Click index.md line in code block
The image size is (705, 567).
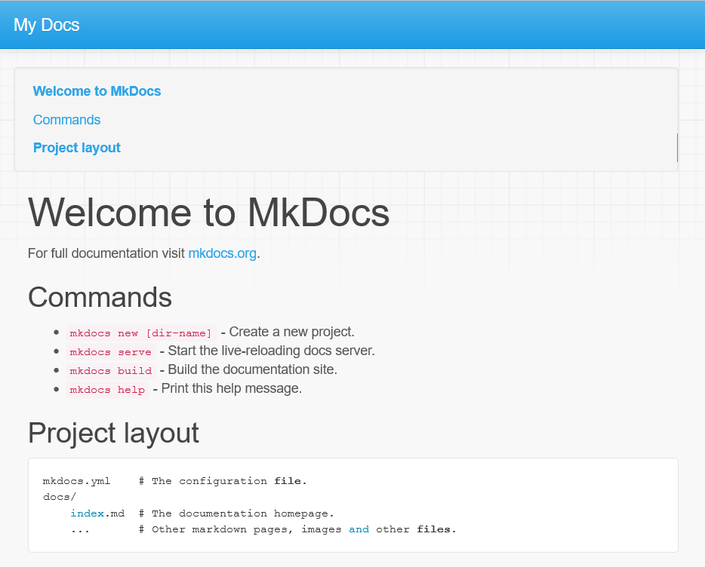[x=202, y=513]
